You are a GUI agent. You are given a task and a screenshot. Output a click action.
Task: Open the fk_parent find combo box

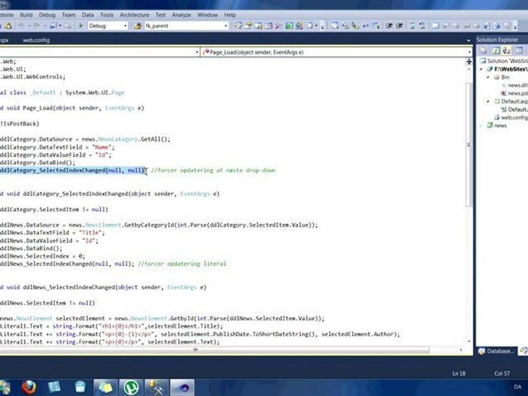186,26
